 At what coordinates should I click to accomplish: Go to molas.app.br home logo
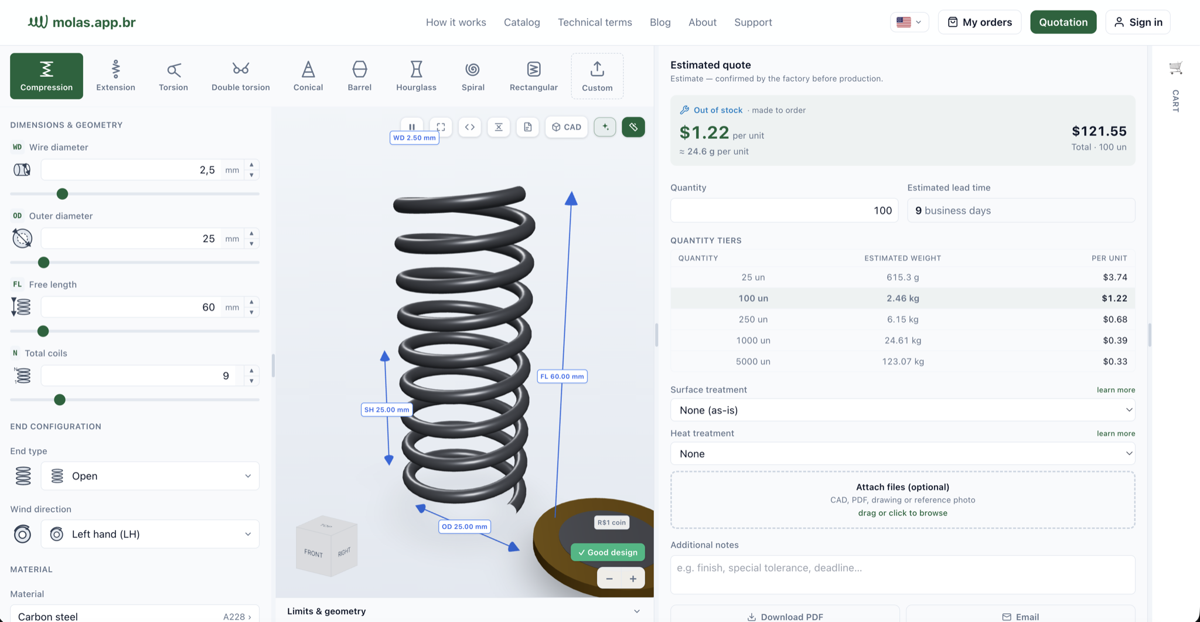82,22
